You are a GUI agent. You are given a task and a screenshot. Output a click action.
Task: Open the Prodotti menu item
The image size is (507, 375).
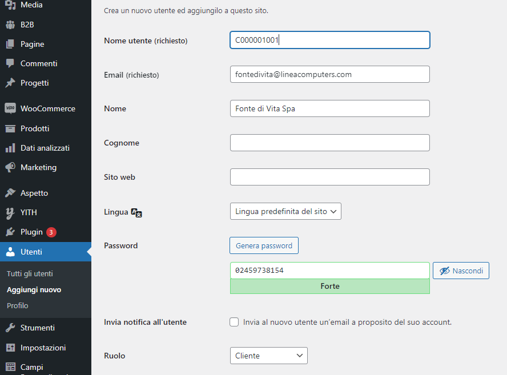pos(35,128)
